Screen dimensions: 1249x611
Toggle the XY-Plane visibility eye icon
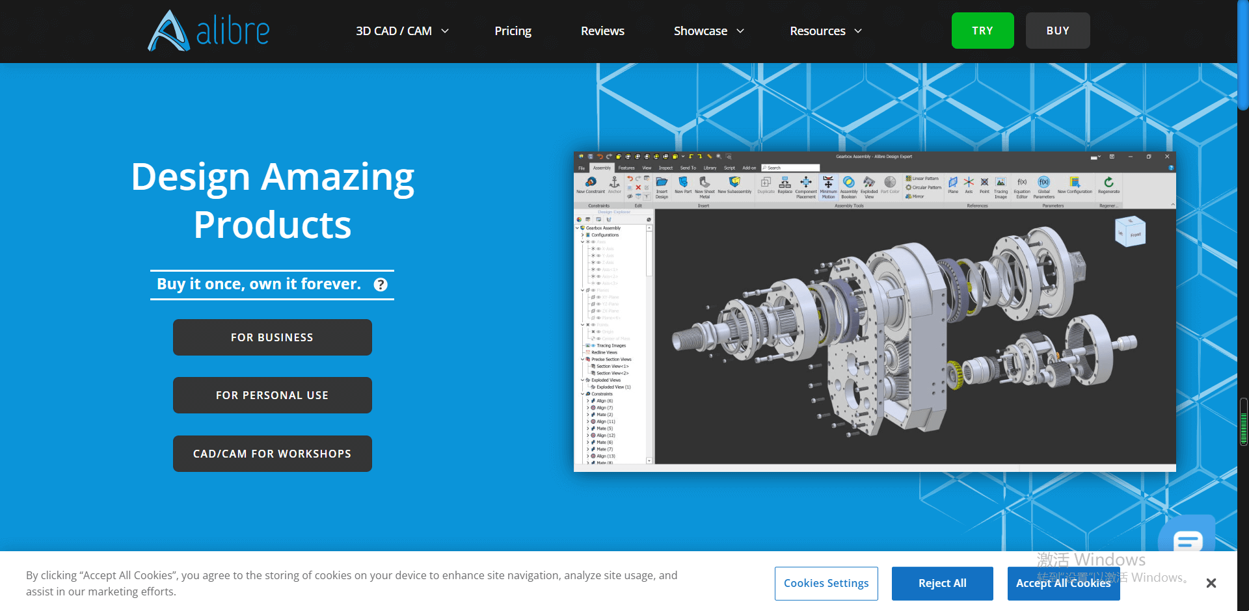click(x=598, y=297)
